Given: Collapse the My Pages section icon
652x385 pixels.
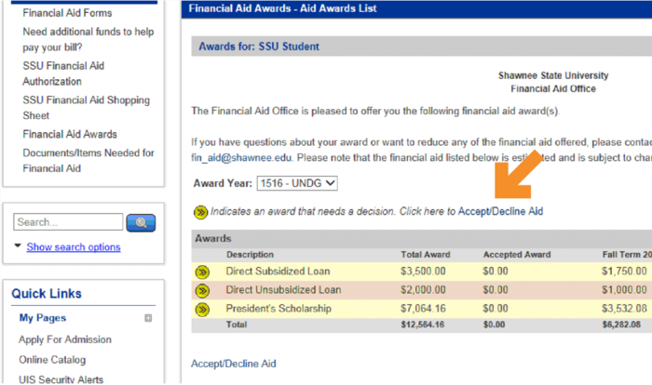Looking at the screenshot, I should (148, 318).
